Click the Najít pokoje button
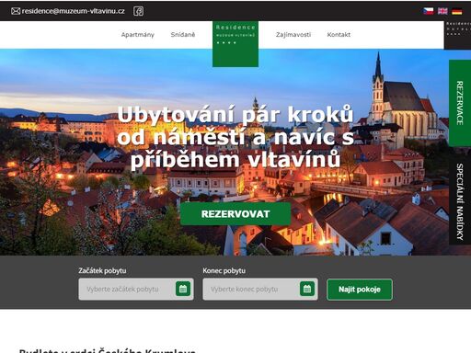471x353 pixels. point(360,290)
